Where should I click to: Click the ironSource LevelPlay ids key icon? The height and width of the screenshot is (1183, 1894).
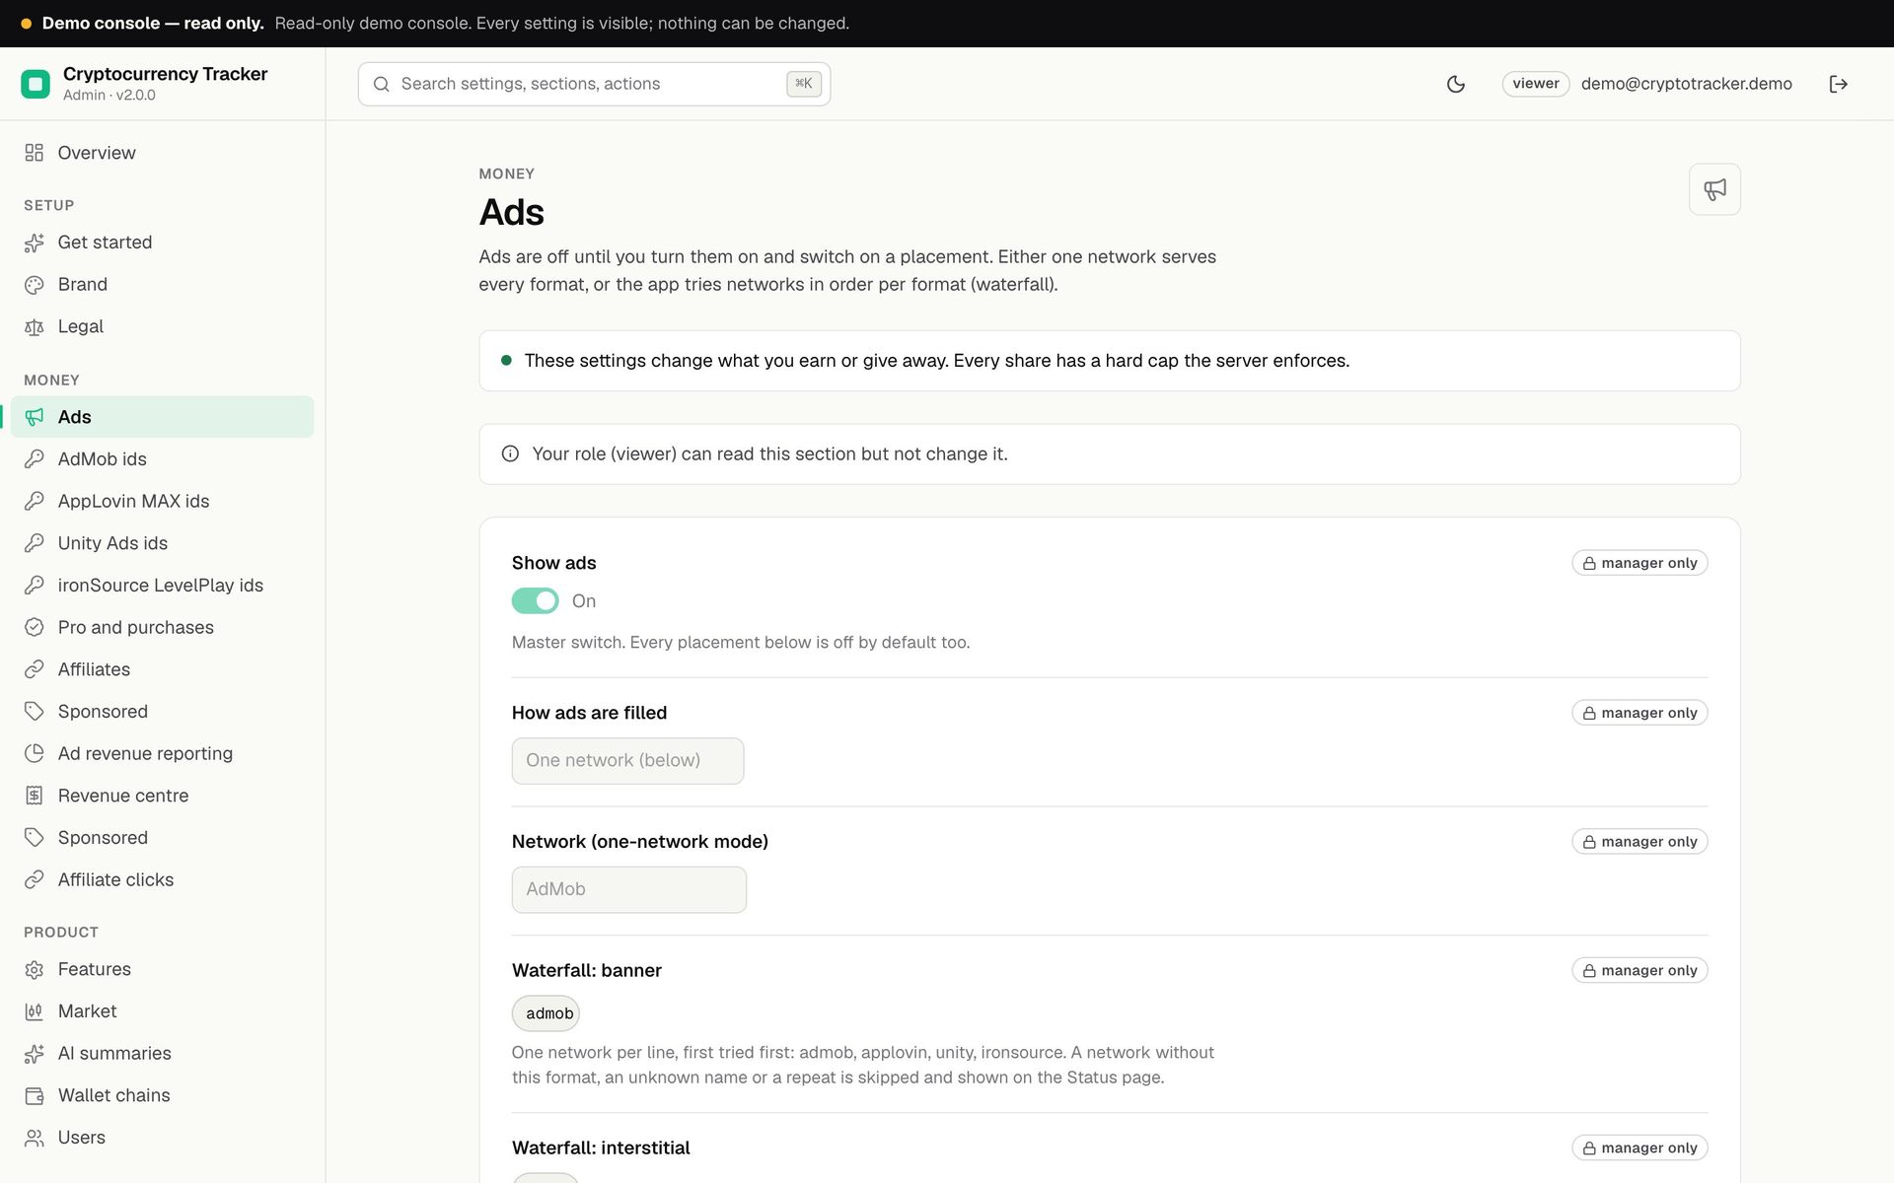[x=35, y=586]
